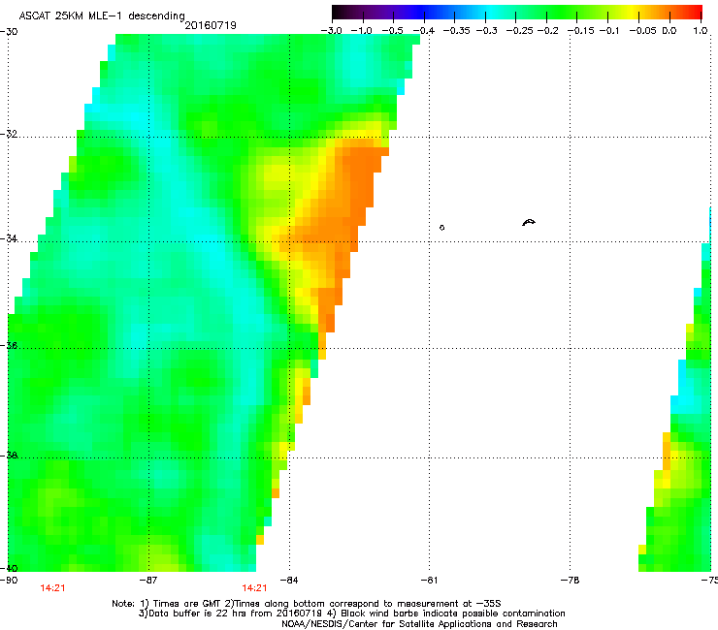Screen dimensions: 718x630
Task: Pick the black end of the color bar
Action: click(337, 12)
